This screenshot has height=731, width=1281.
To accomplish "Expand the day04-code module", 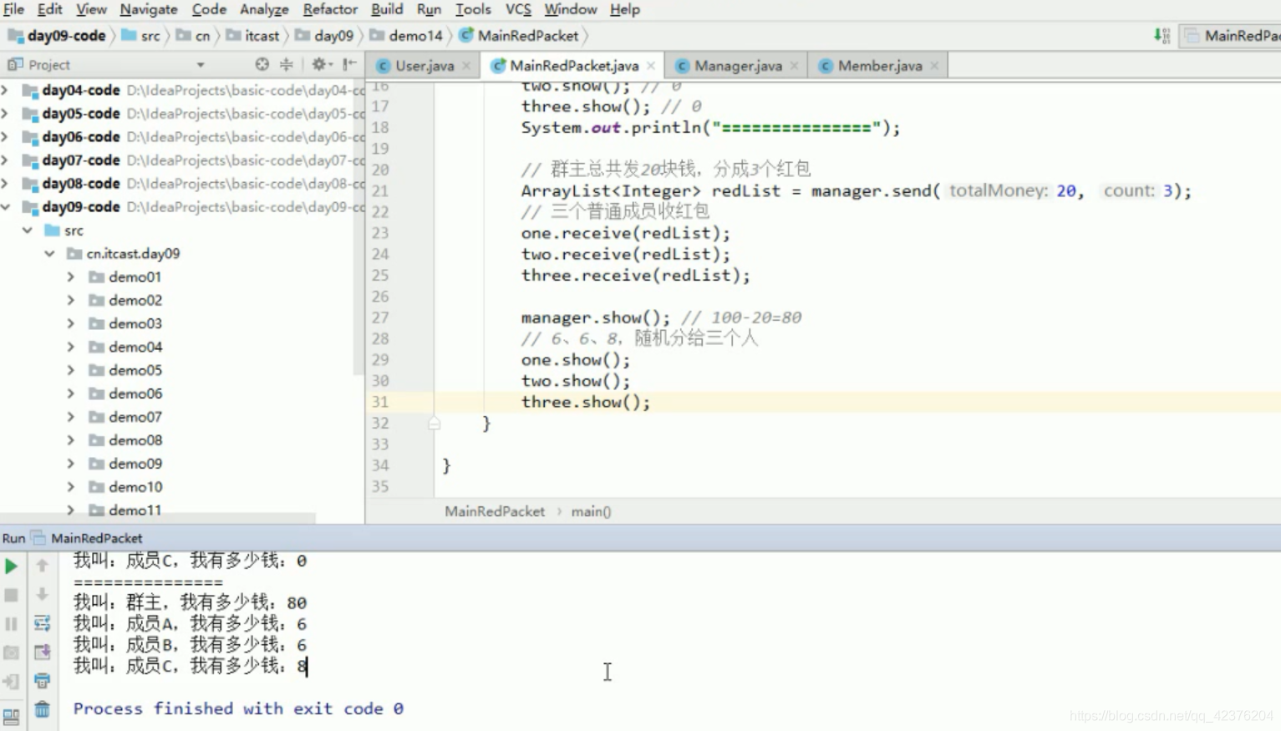I will click(6, 89).
